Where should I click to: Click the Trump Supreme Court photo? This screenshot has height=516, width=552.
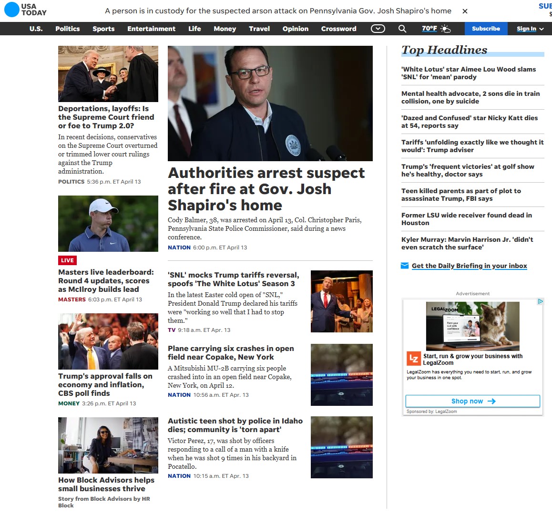pos(108,74)
